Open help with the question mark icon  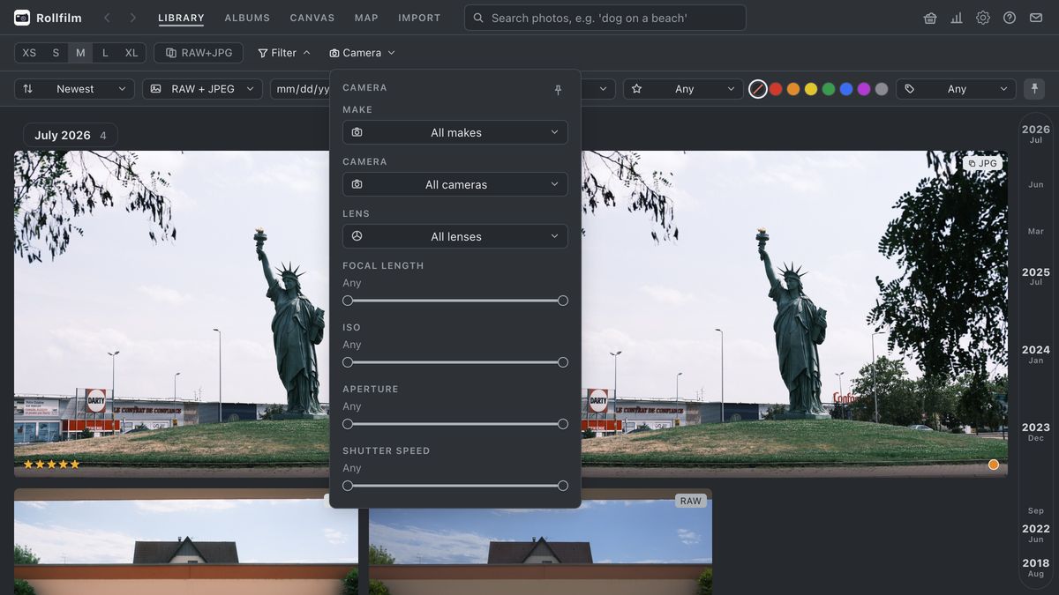(x=1010, y=18)
